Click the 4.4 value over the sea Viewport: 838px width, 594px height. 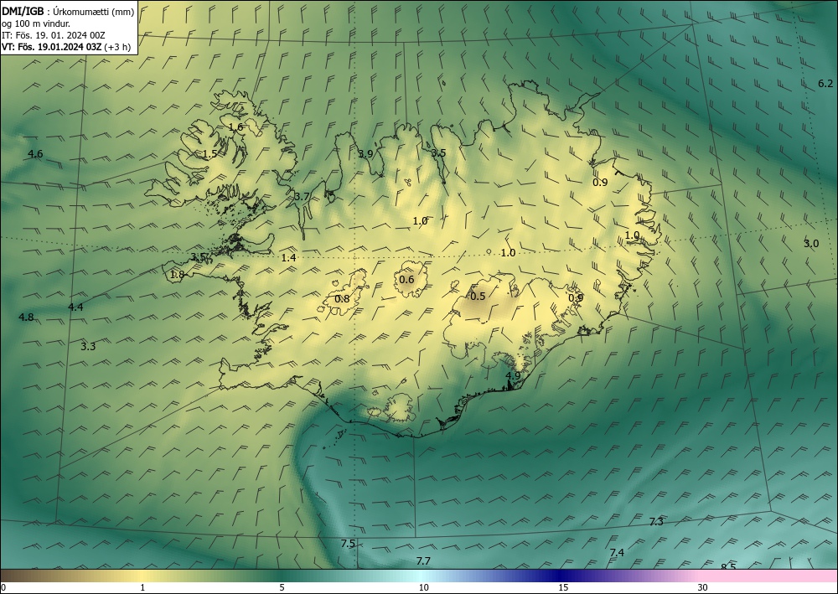[76, 307]
